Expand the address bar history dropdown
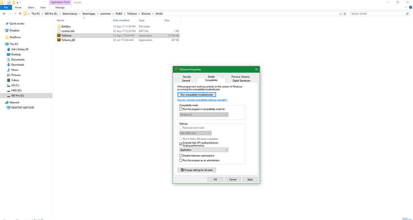Image resolution: width=413 pixels, height=220 pixels. (340, 14)
